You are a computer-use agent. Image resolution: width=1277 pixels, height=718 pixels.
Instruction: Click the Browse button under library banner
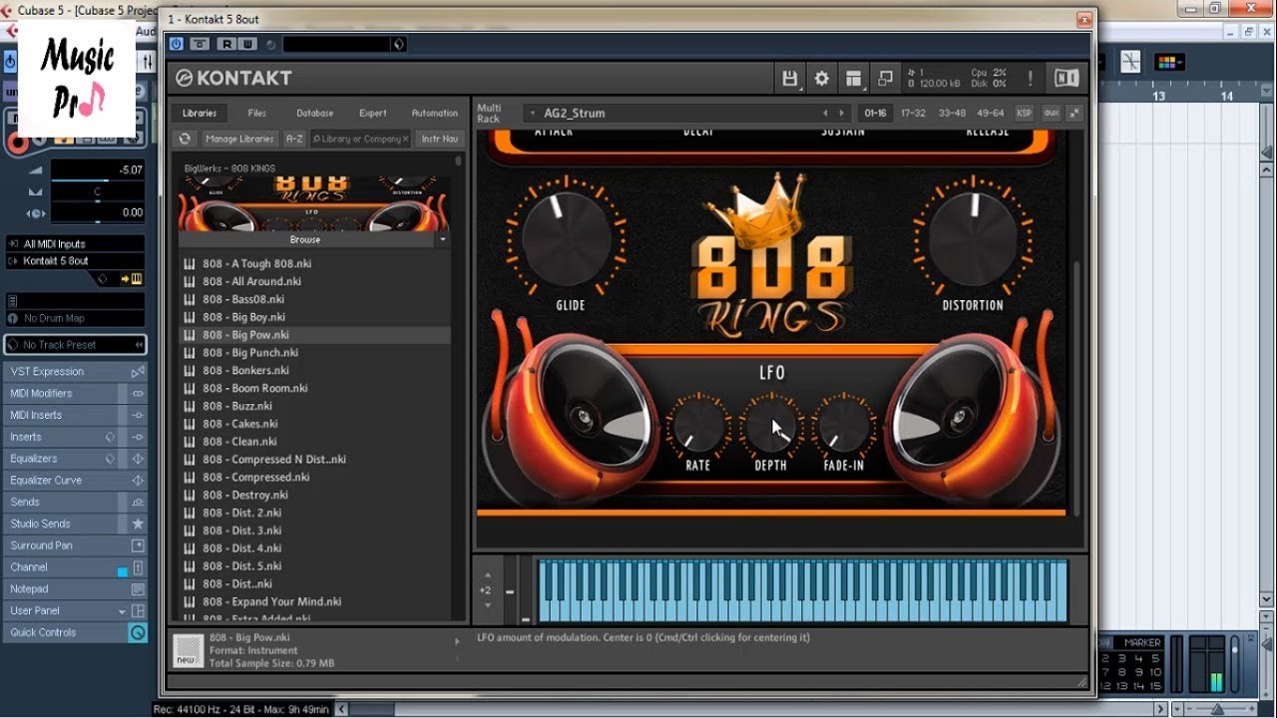point(305,239)
